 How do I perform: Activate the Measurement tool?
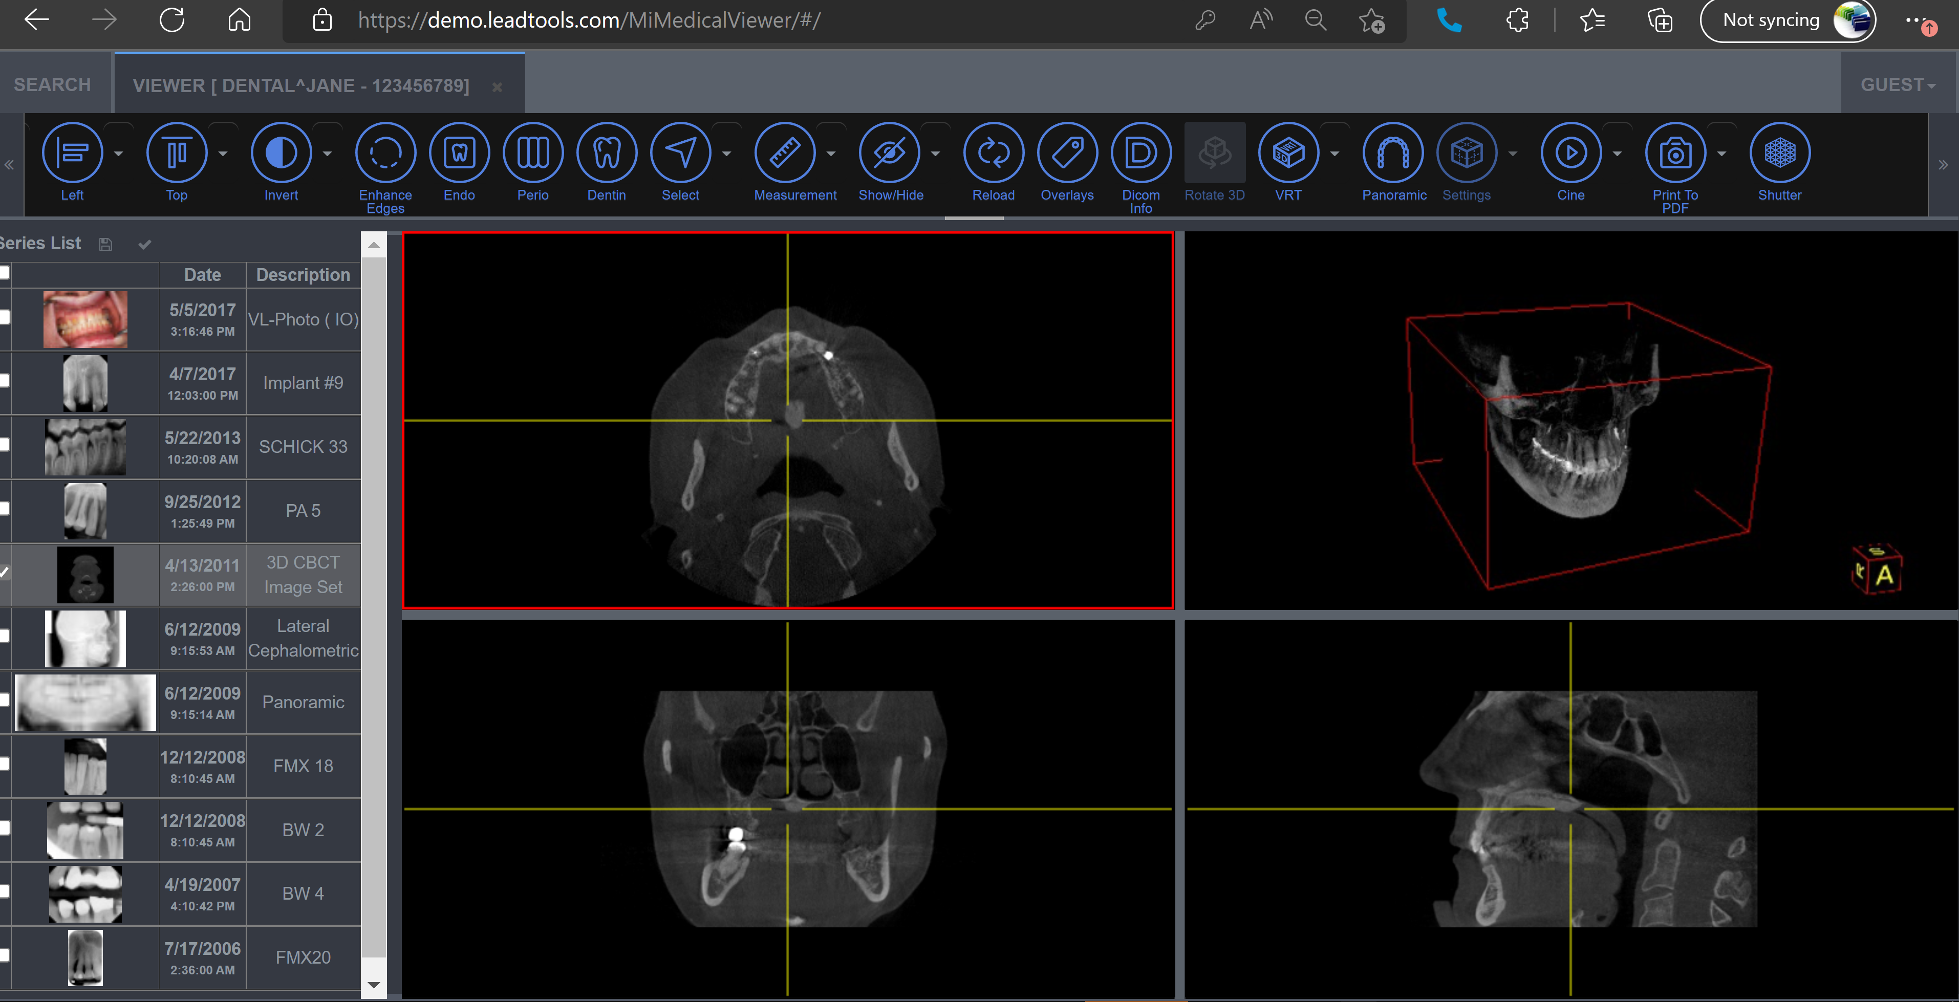(785, 154)
